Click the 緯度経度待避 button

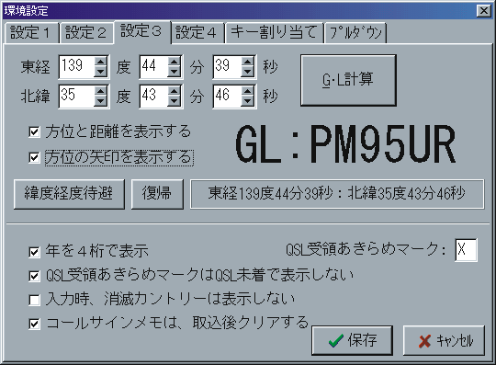(69, 194)
